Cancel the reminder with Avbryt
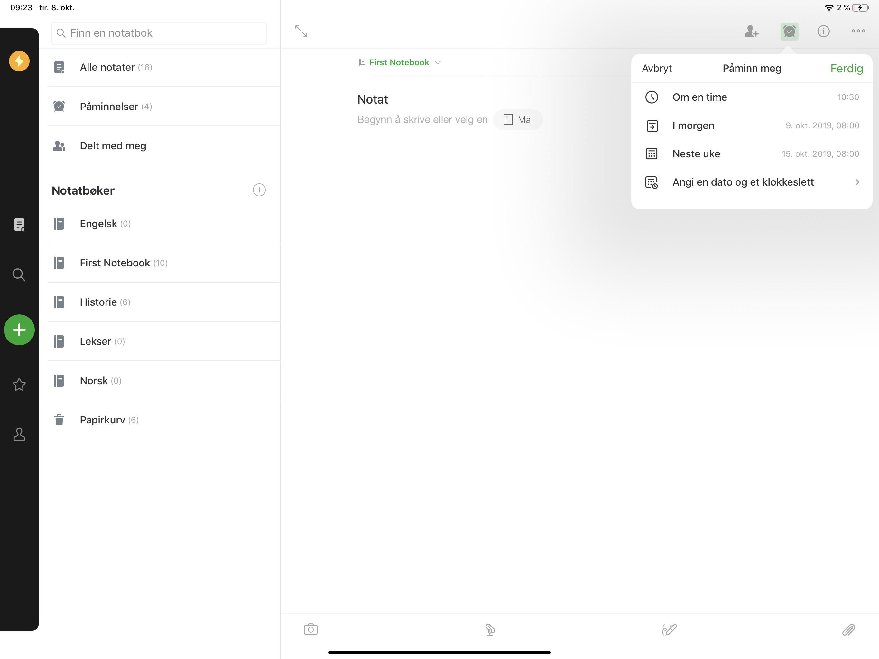Image resolution: width=879 pixels, height=659 pixels. [x=657, y=68]
